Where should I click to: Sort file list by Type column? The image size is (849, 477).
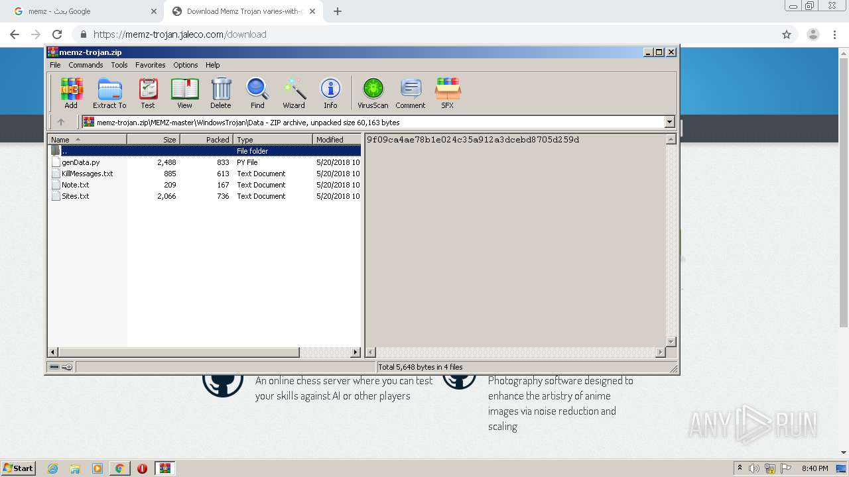click(273, 140)
